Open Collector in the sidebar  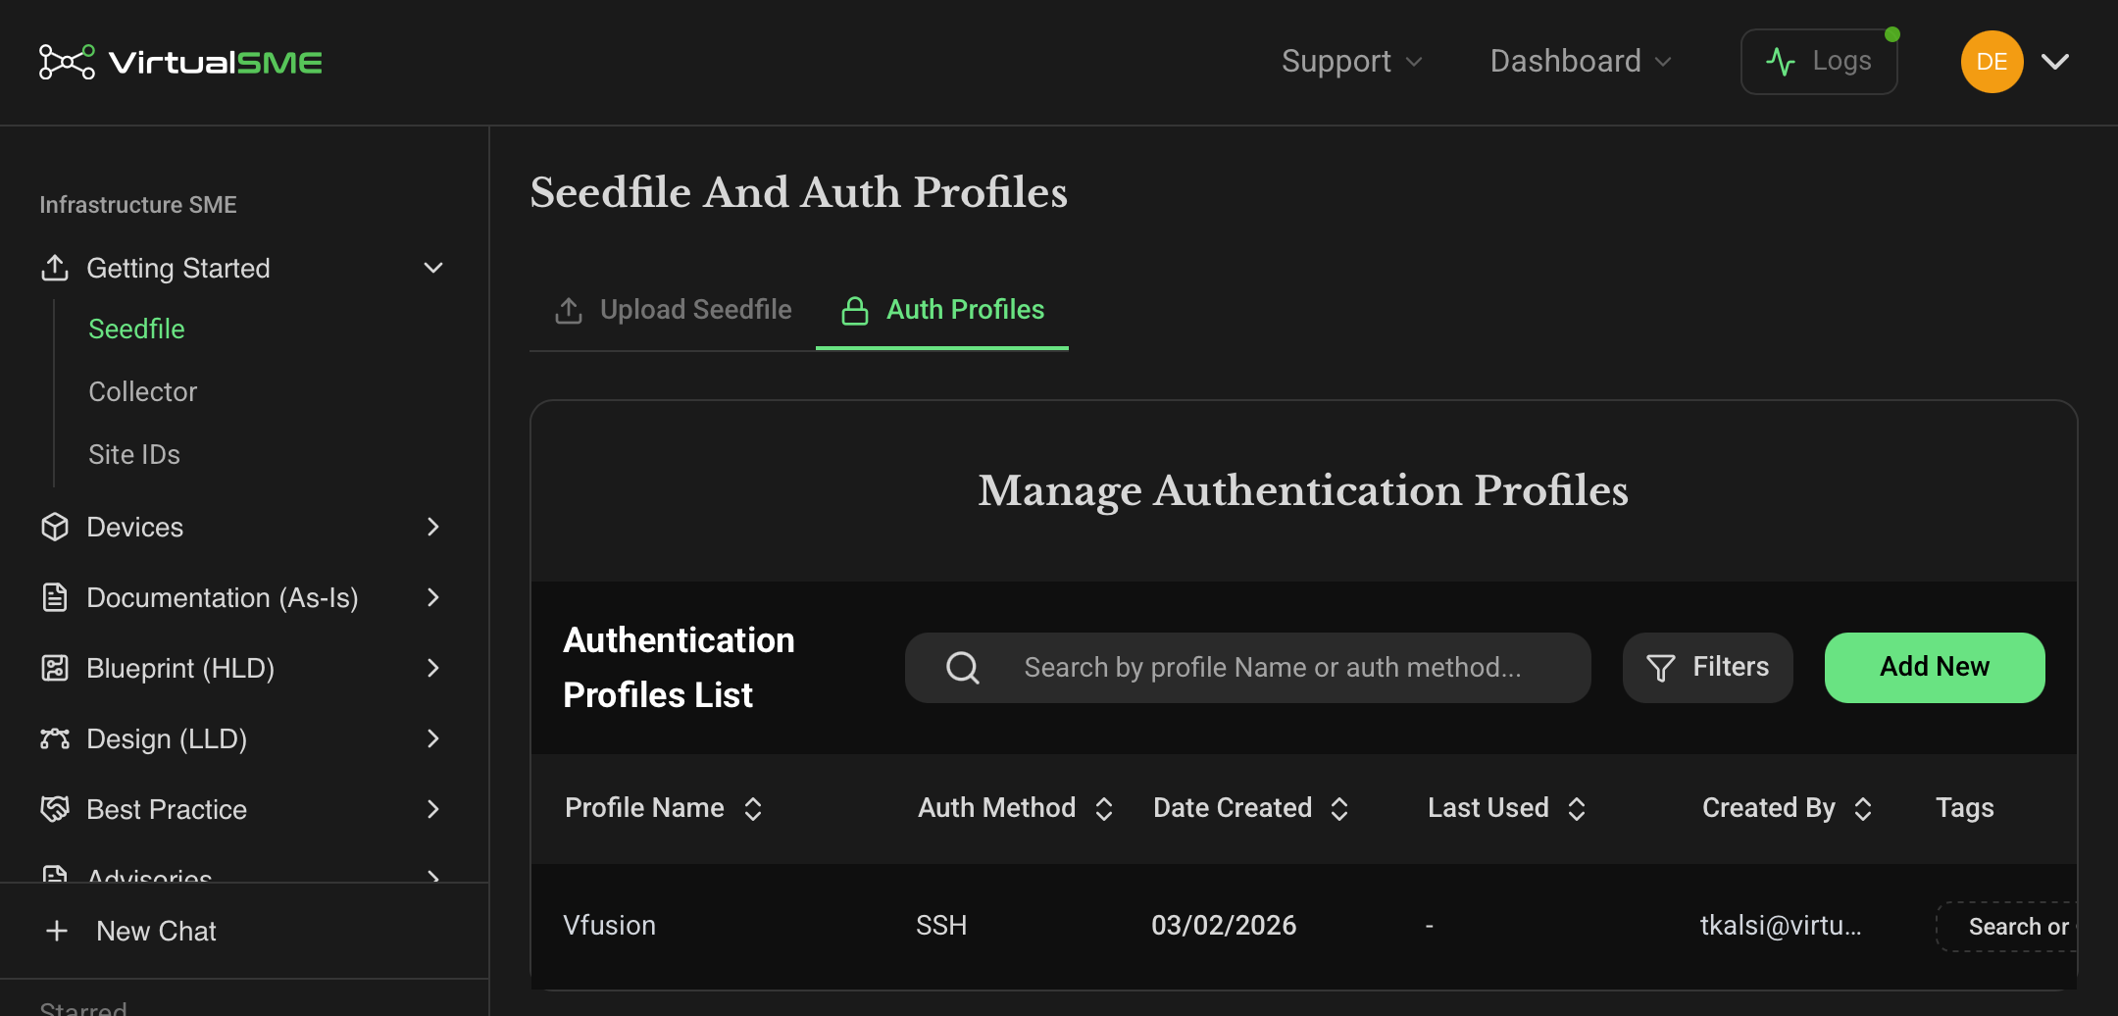click(143, 391)
